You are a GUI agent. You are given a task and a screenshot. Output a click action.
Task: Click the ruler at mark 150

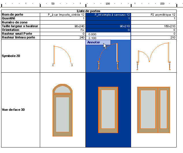coord(162,4)
